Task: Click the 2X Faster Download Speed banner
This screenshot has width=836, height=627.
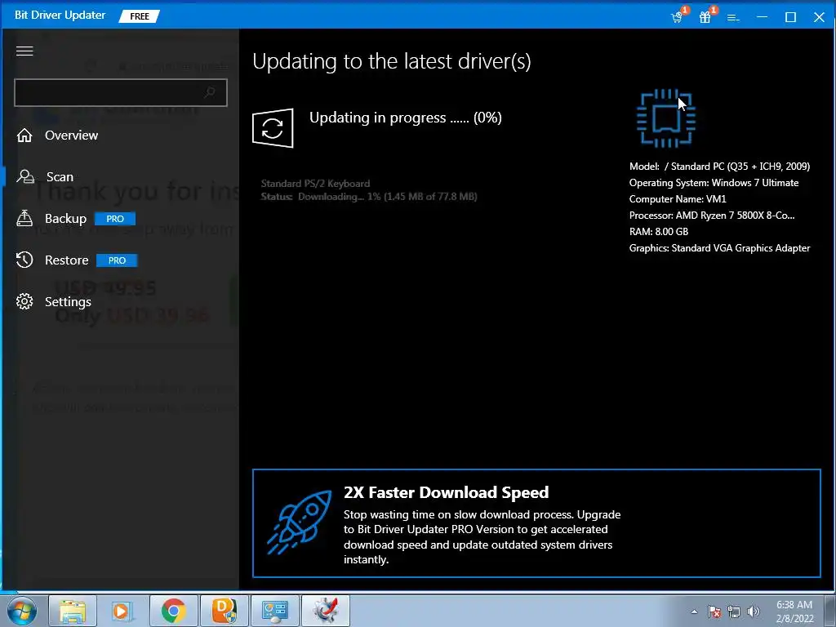Action: (536, 523)
